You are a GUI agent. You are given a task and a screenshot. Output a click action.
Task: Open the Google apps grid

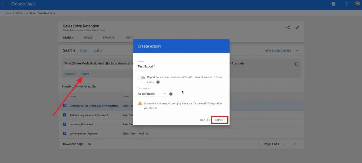tap(348, 4)
